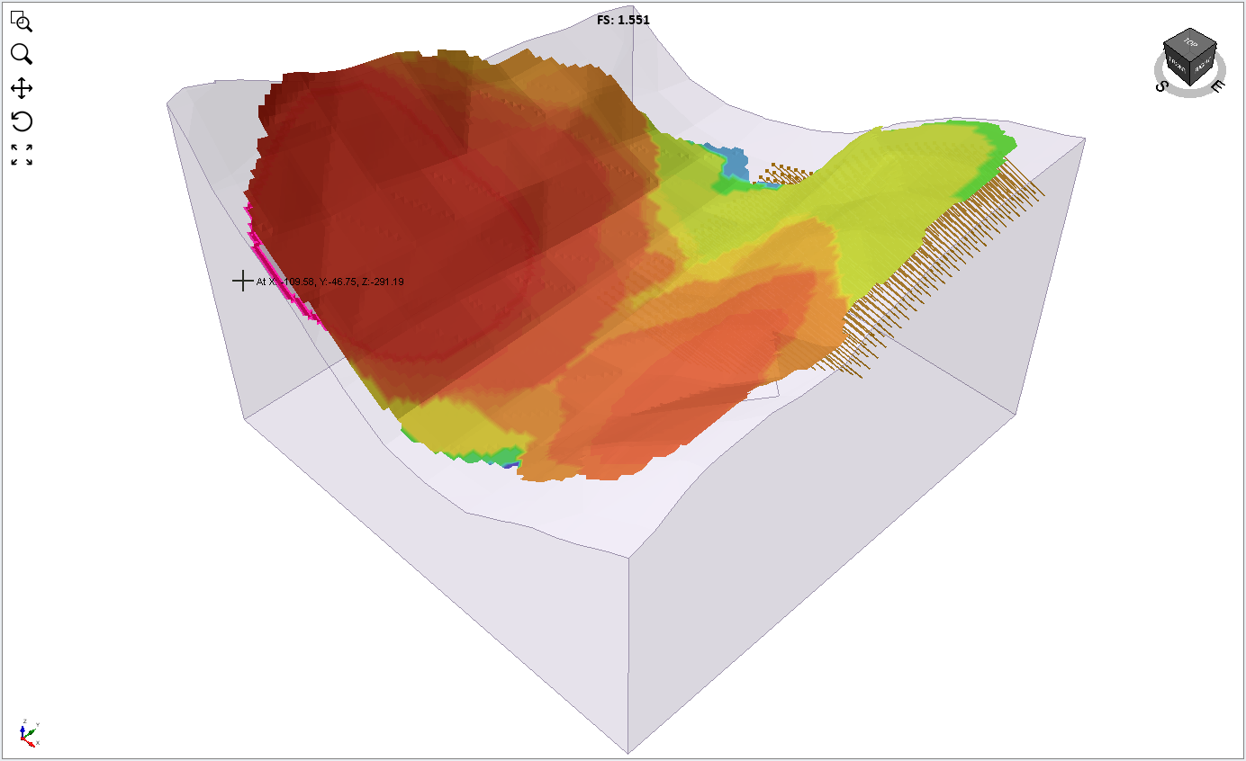Click the TOP face of view cube
Image resolution: width=1246 pixels, height=761 pixels.
click(x=1191, y=43)
